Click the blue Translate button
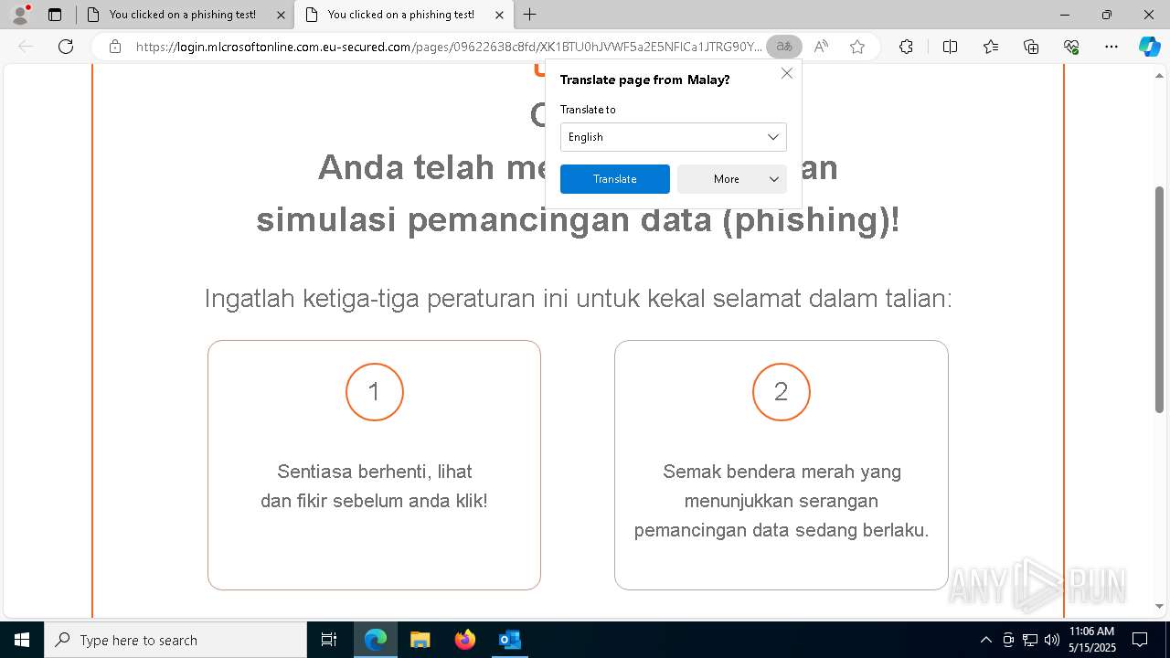 tap(614, 179)
